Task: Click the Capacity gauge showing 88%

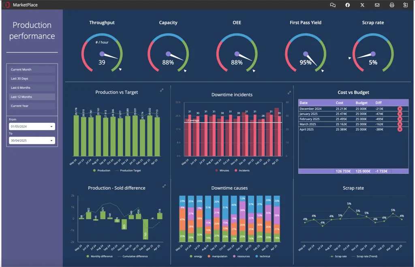Action: 168,53
